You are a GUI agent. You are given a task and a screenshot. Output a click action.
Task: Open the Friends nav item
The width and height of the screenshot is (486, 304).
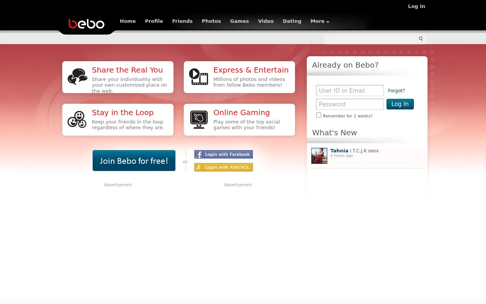tap(182, 21)
